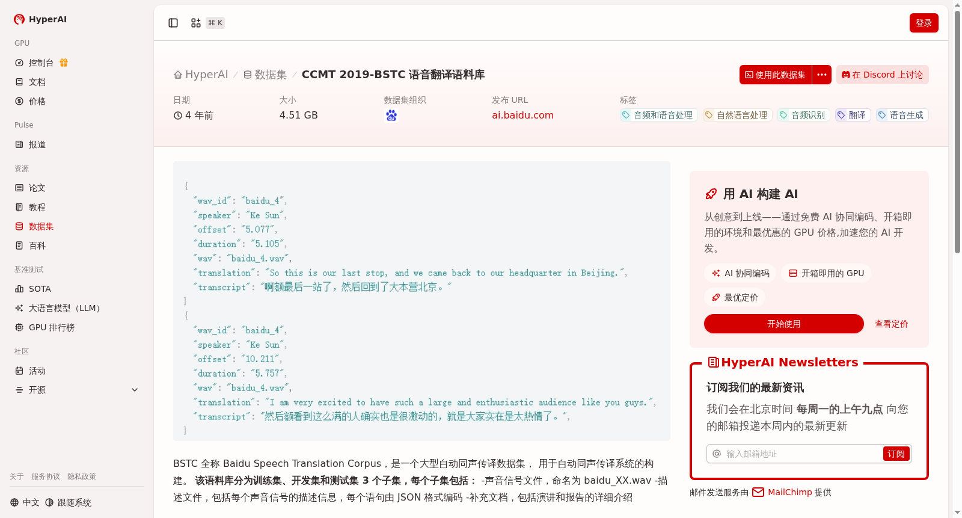This screenshot has width=962, height=518.
Task: Click the 4.51 GB size value
Action: point(299,115)
